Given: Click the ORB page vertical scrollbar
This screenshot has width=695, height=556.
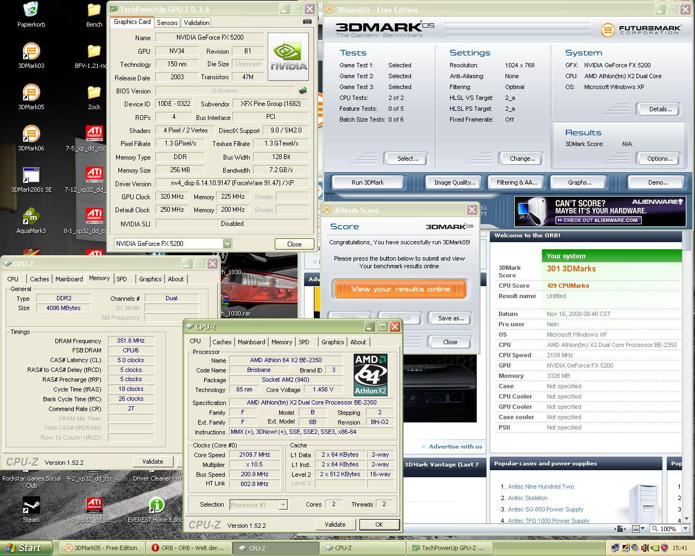Looking at the screenshot, I should coord(686,375).
